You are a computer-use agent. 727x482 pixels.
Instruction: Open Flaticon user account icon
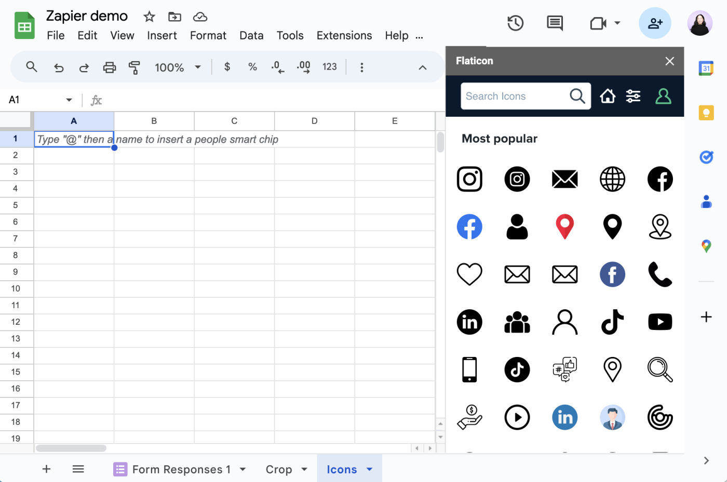pyautogui.click(x=663, y=96)
